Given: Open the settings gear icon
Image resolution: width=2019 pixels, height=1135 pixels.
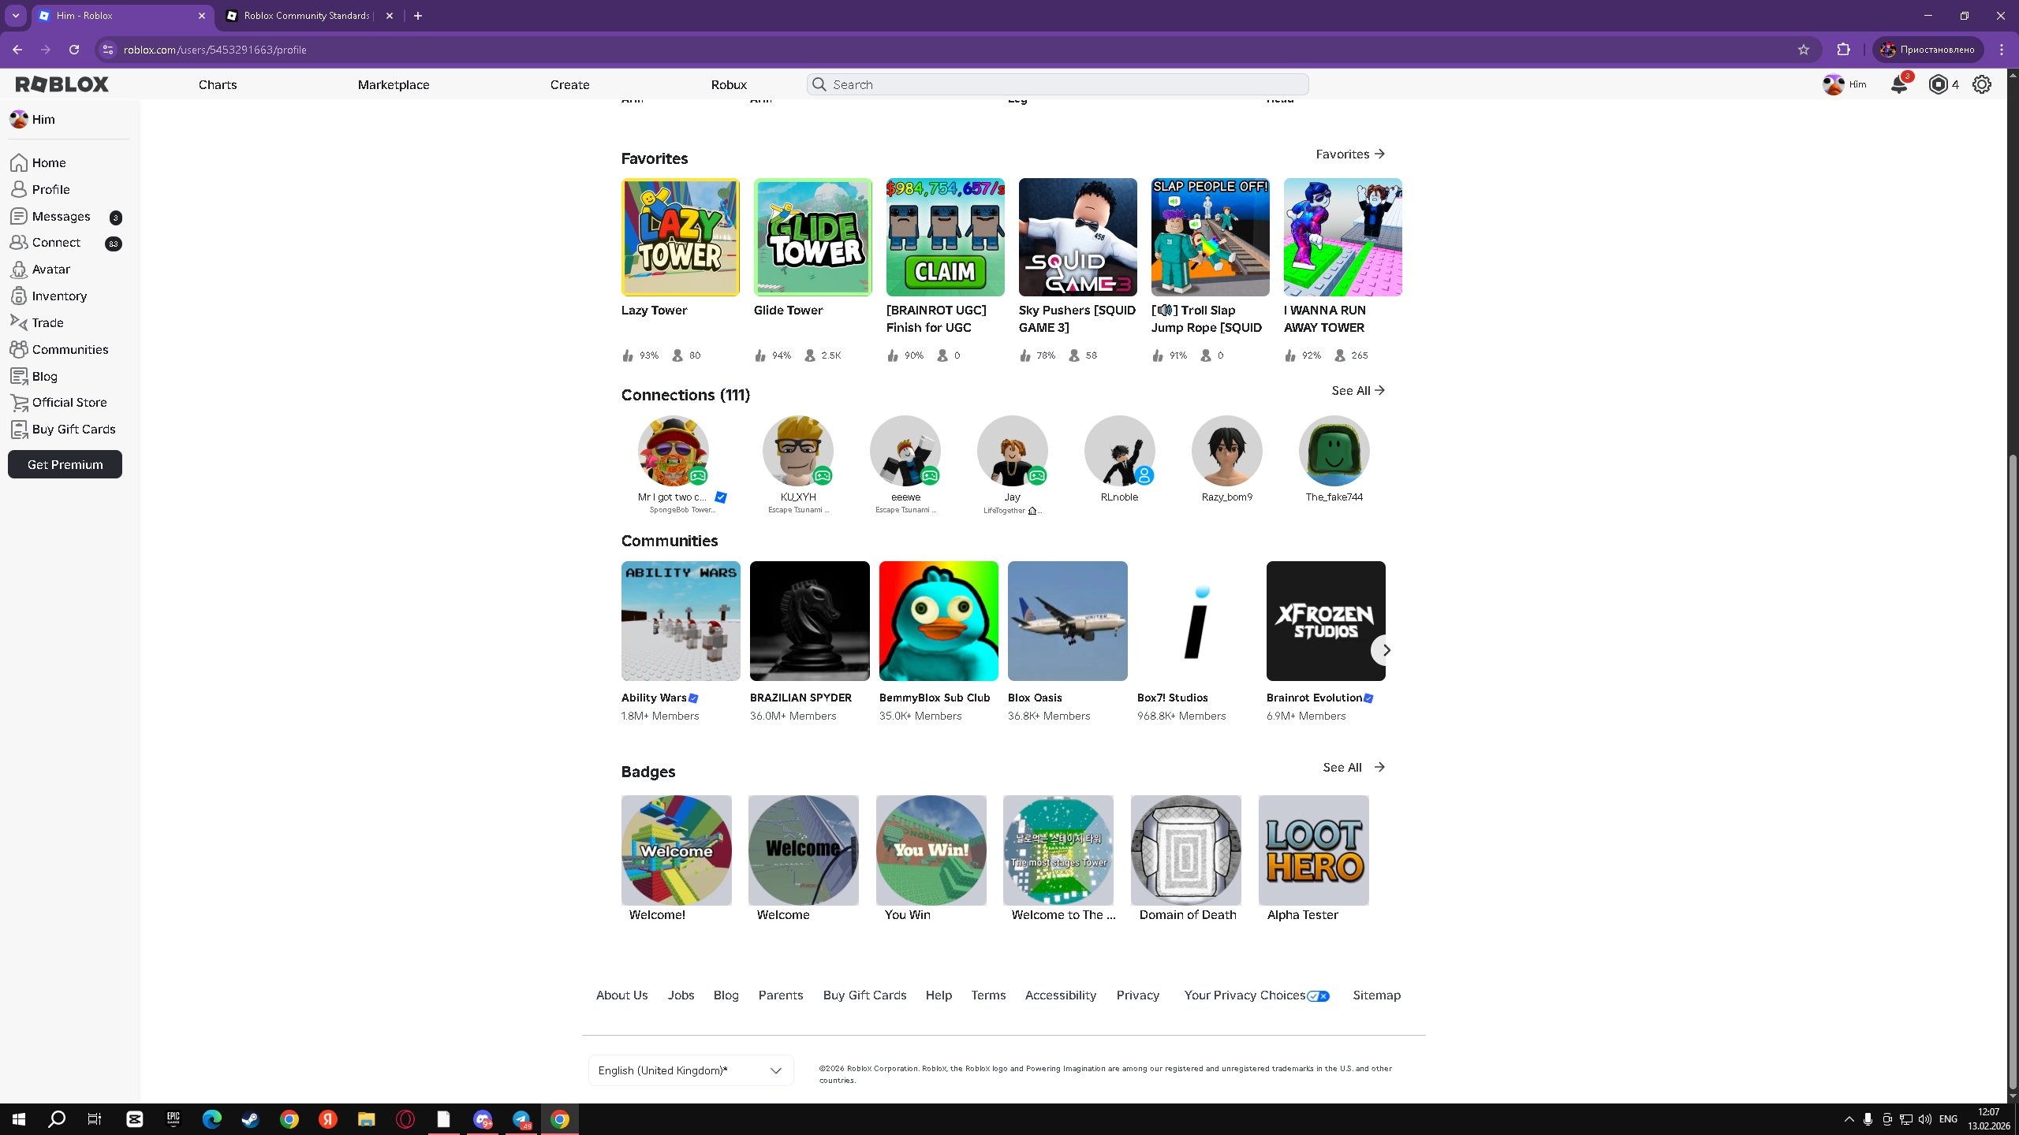Looking at the screenshot, I should (x=1982, y=84).
